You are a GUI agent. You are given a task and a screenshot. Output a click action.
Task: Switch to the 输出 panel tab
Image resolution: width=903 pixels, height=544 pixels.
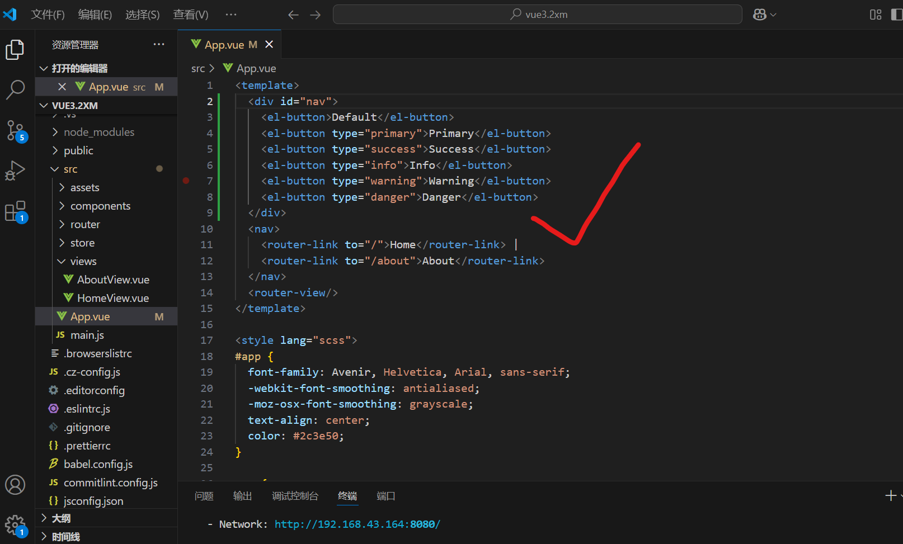pyautogui.click(x=242, y=496)
